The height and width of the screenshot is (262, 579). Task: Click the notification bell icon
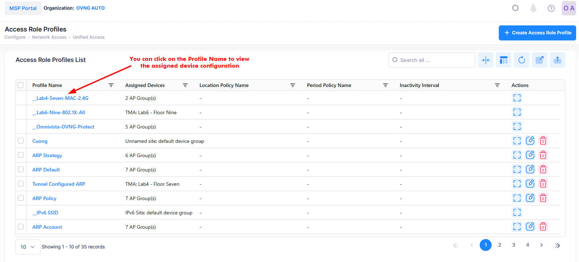pos(533,8)
